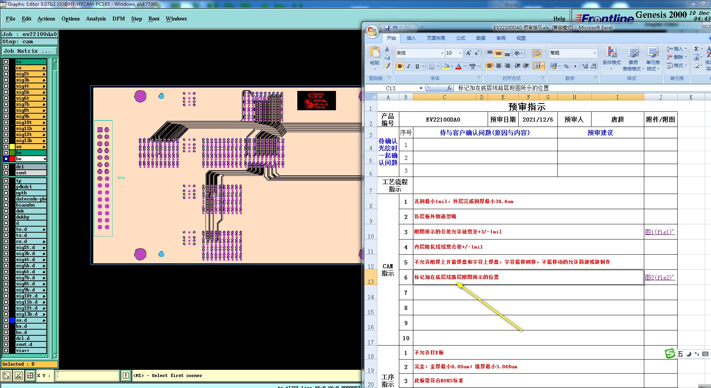Toggle Wrap Text in Excel alignment group

[x=537, y=53]
